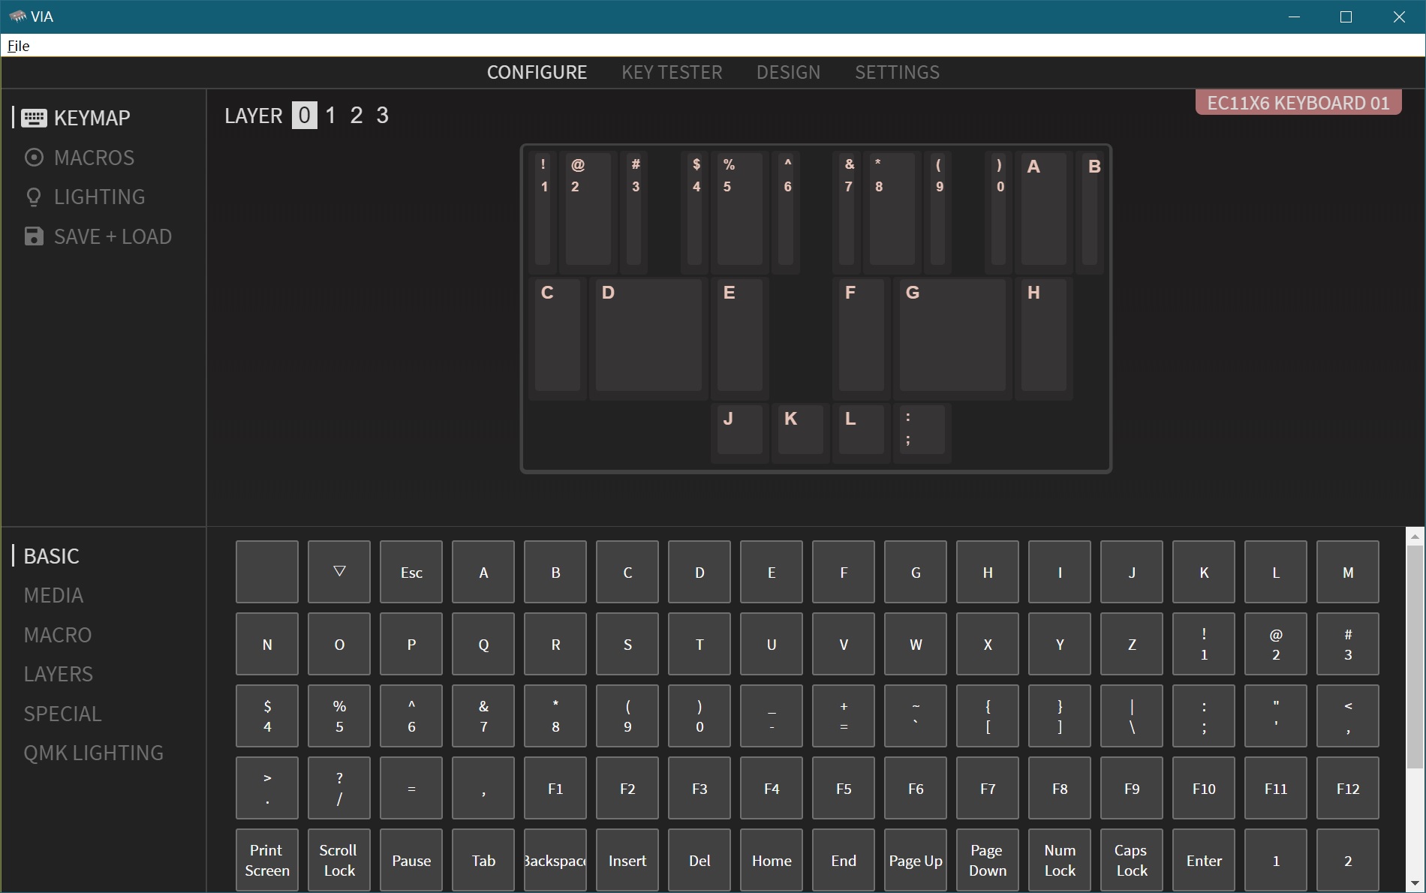Select layer 2
The image size is (1426, 893).
coord(356,115)
